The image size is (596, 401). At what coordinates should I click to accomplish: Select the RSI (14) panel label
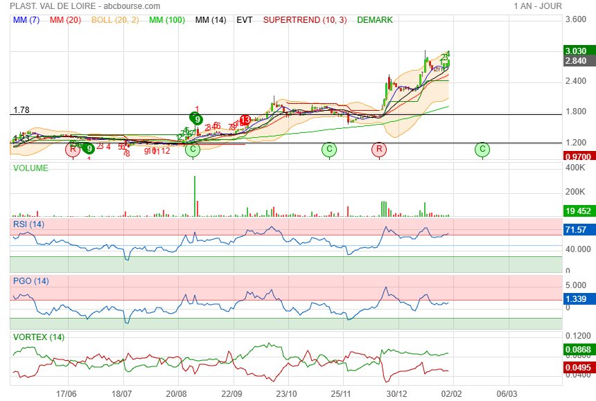[28, 223]
